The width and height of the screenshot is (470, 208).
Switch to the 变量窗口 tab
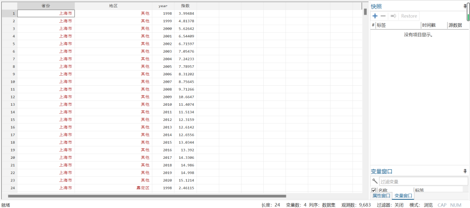(403, 196)
